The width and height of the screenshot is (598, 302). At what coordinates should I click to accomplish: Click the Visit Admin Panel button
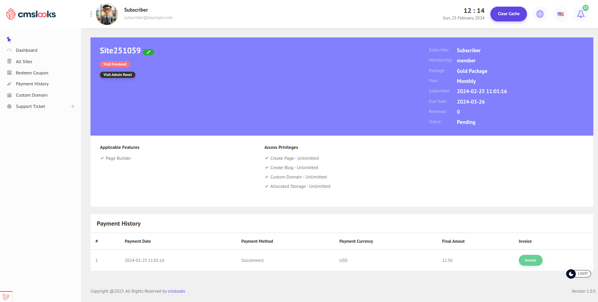117,75
